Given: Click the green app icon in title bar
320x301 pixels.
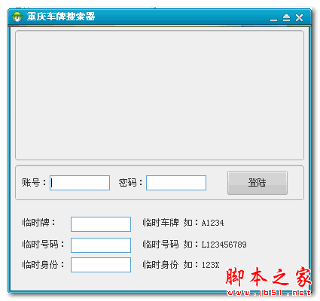Looking at the screenshot, I should pos(17,17).
